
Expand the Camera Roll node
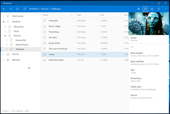pyautogui.click(x=7, y=40)
